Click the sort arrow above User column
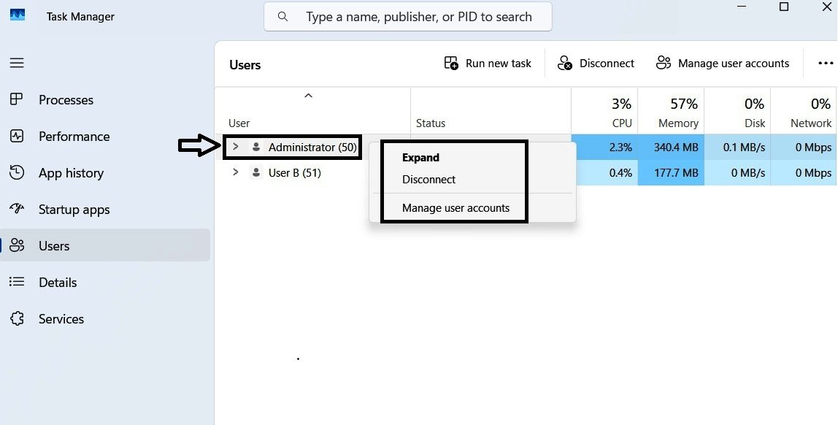838x425 pixels. click(x=308, y=96)
